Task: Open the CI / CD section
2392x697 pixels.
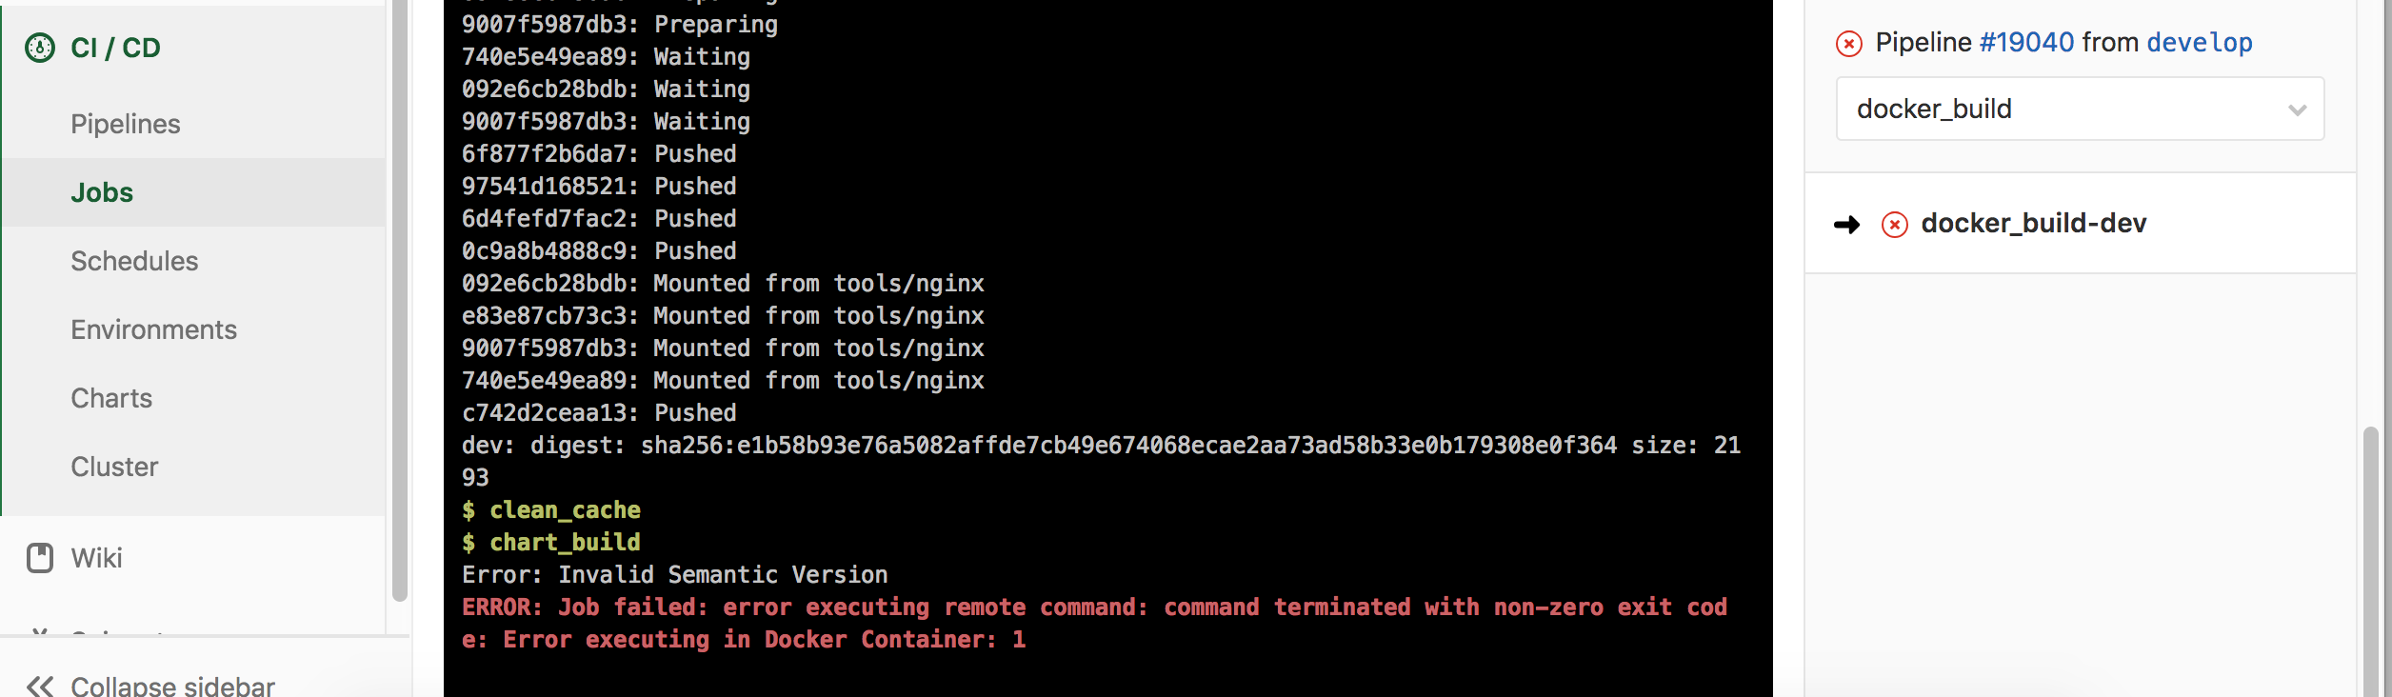Action: [115, 48]
